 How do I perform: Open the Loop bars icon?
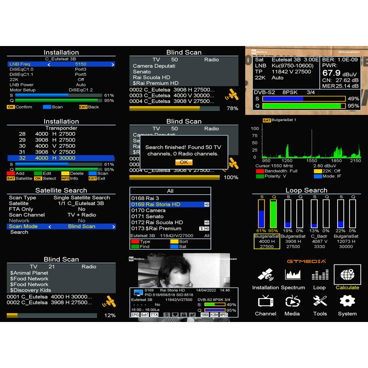320,275
